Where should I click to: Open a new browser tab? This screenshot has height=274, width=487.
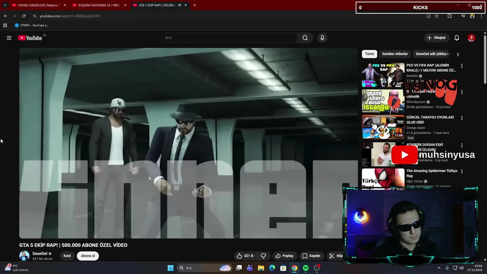tap(195, 5)
